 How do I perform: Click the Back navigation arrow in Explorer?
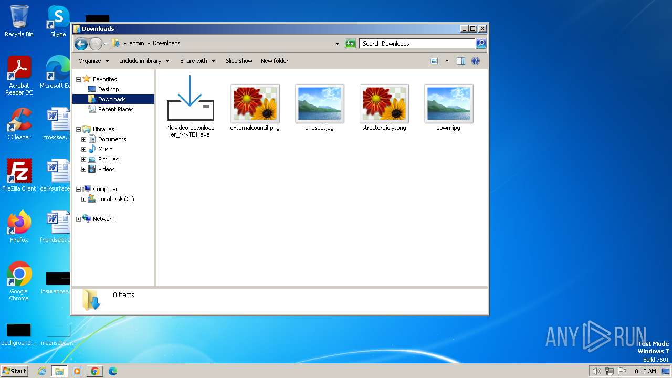tap(81, 44)
